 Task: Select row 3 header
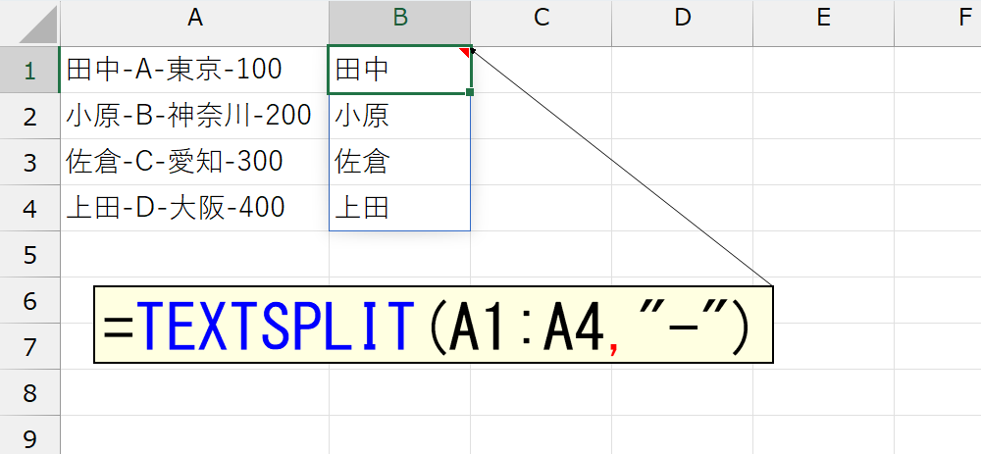coord(30,162)
